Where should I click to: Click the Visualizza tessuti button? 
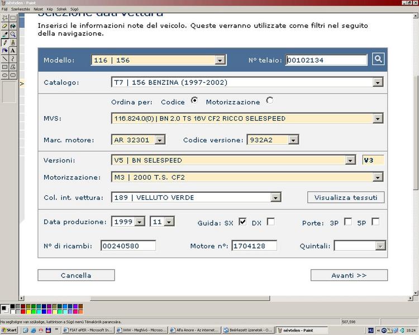345,197
